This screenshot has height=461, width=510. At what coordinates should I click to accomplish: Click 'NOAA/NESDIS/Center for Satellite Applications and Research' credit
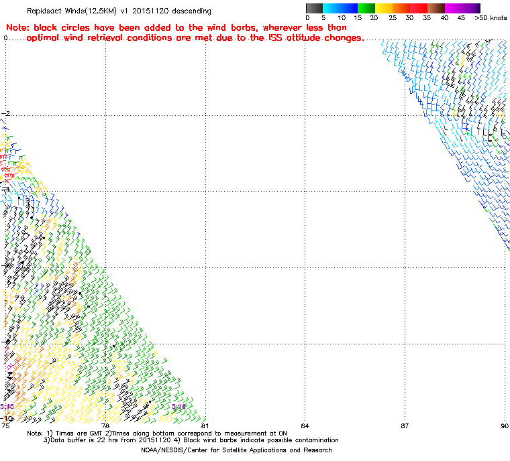click(236, 450)
